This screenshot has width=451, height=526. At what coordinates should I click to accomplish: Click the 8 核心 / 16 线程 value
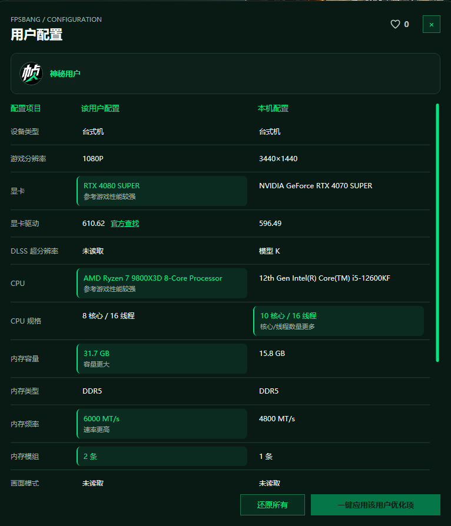click(108, 316)
